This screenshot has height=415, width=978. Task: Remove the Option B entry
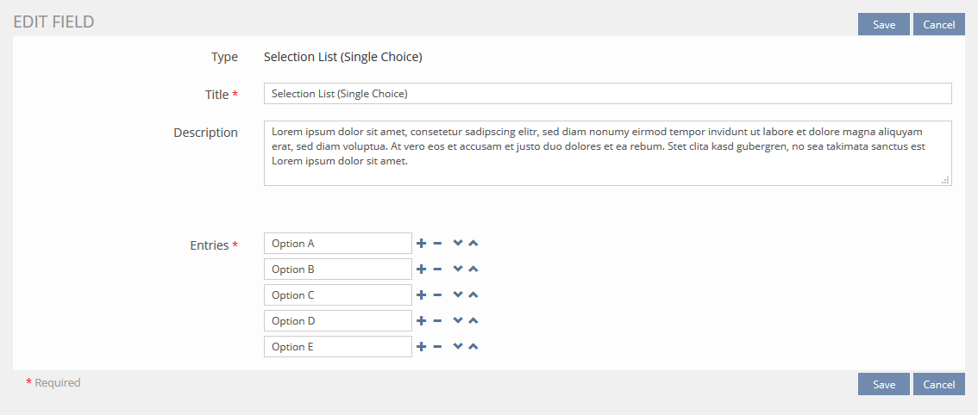[437, 269]
